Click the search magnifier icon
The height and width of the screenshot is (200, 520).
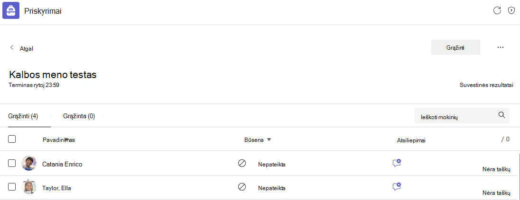coord(502,115)
